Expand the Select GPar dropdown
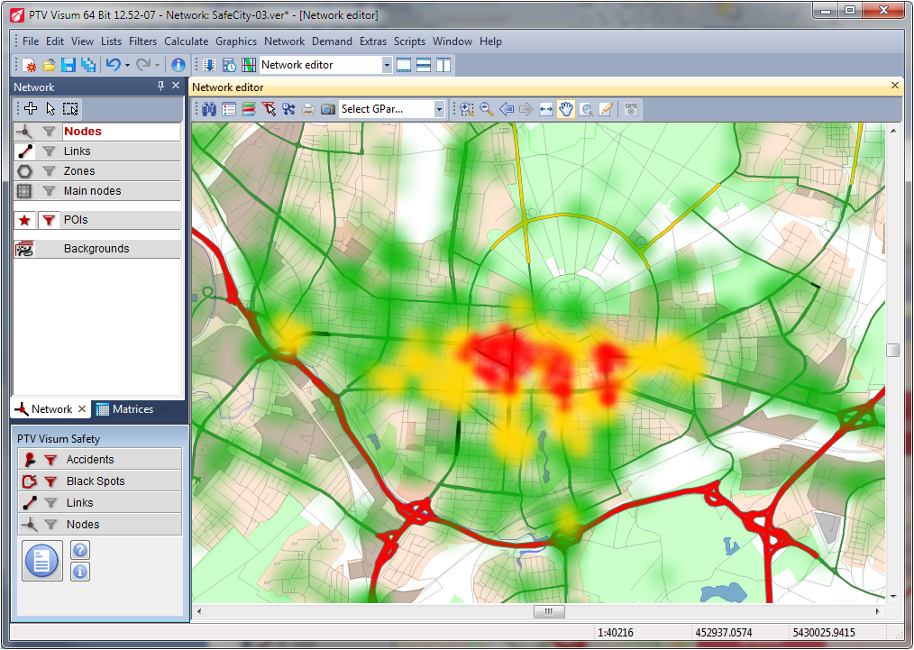 (x=439, y=109)
